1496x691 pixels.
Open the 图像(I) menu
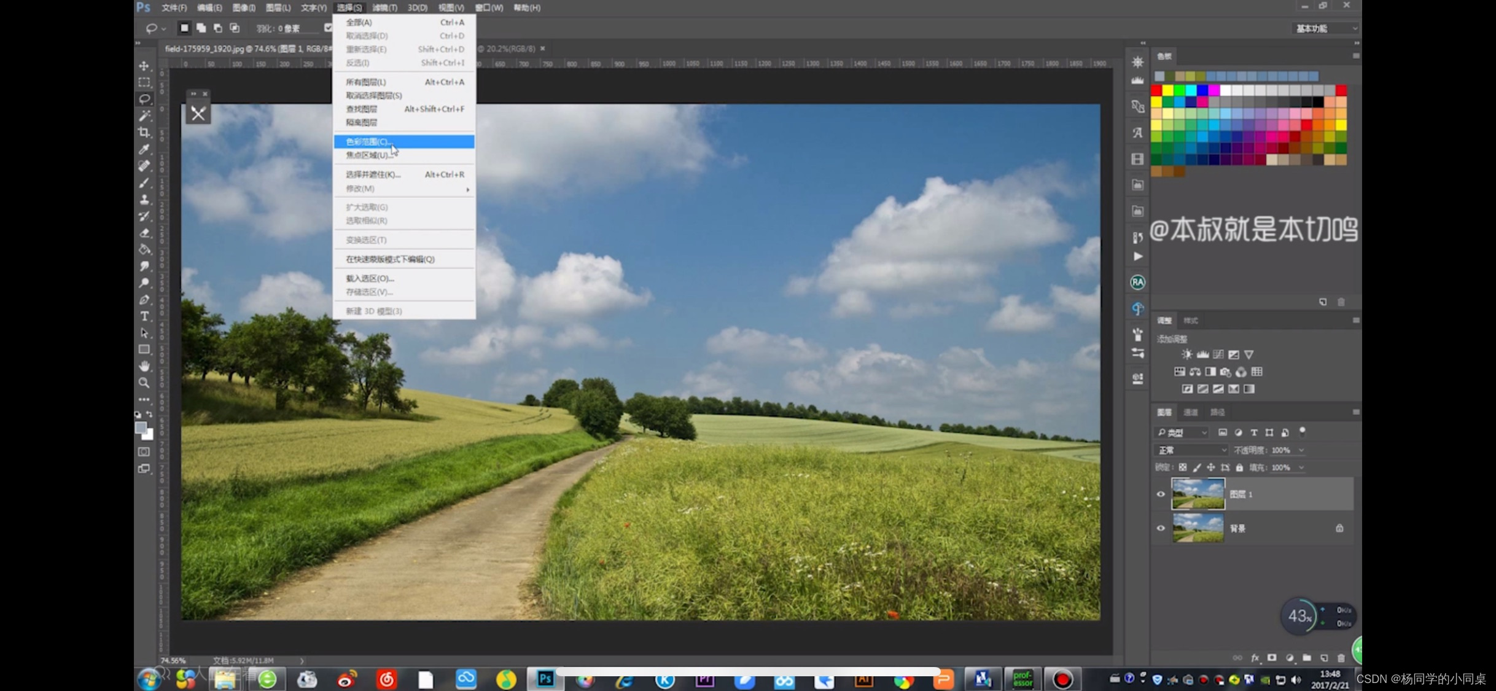tap(244, 7)
